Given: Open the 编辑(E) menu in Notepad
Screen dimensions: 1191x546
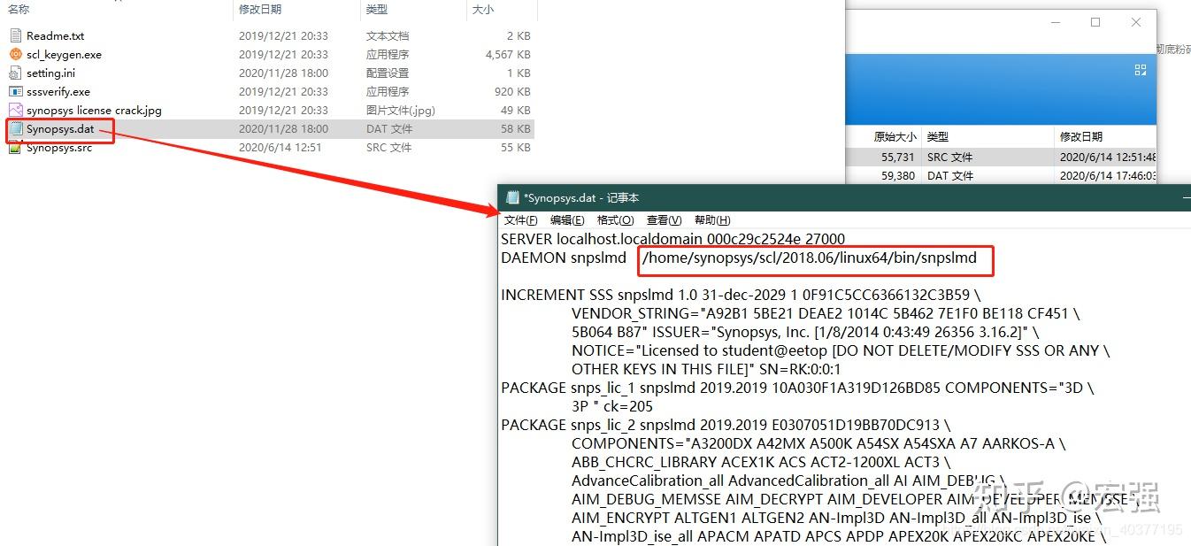Looking at the screenshot, I should [567, 219].
